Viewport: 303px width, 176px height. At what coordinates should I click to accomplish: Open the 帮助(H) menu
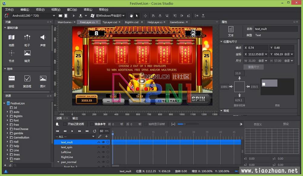[x=104, y=9]
